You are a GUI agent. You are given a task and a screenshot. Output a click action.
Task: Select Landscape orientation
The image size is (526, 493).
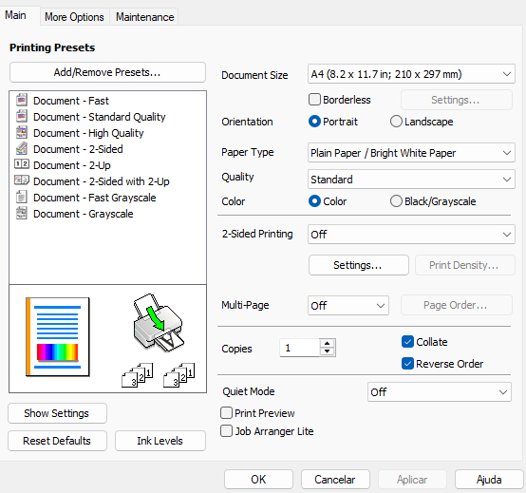click(x=396, y=122)
